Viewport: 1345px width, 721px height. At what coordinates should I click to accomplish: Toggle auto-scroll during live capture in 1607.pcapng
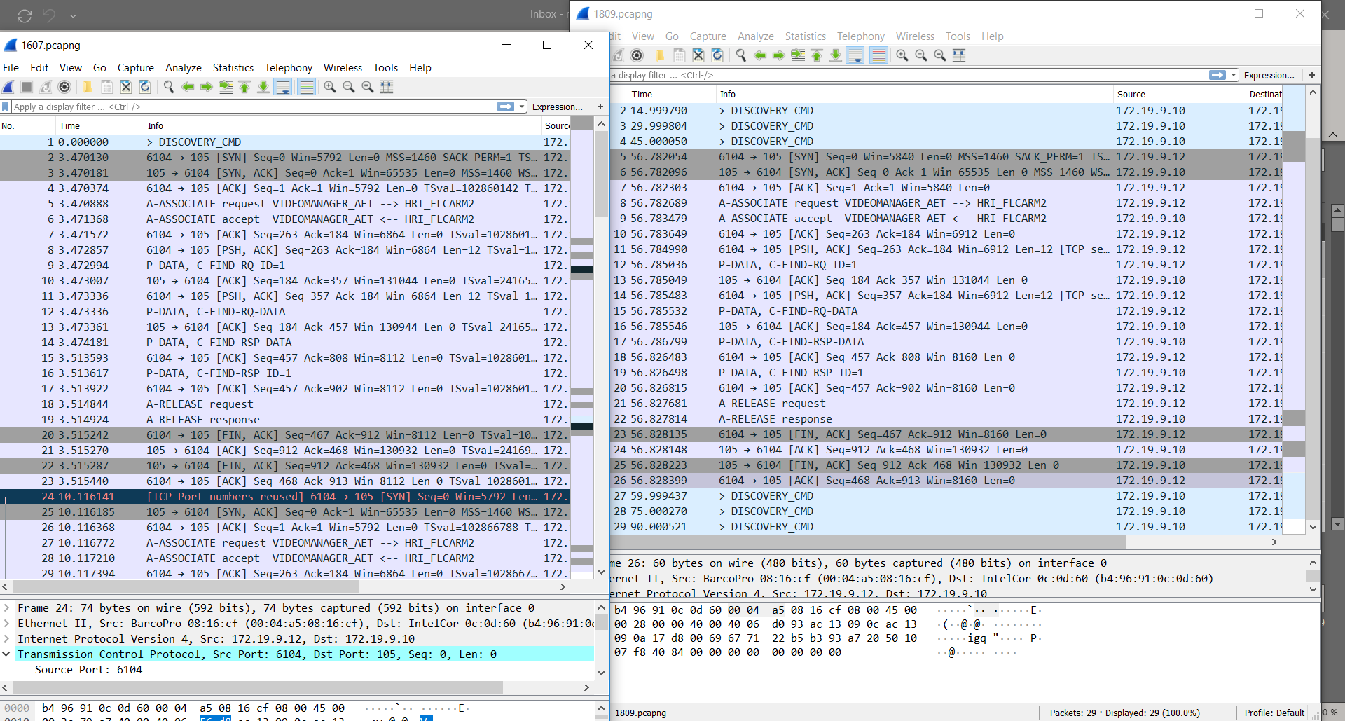pos(282,87)
